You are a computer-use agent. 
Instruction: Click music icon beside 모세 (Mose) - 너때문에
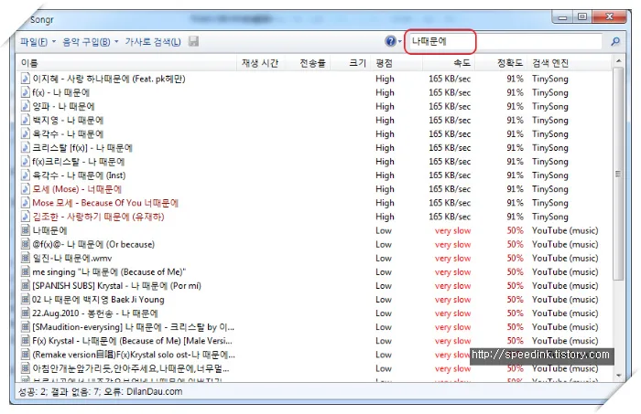(26, 189)
